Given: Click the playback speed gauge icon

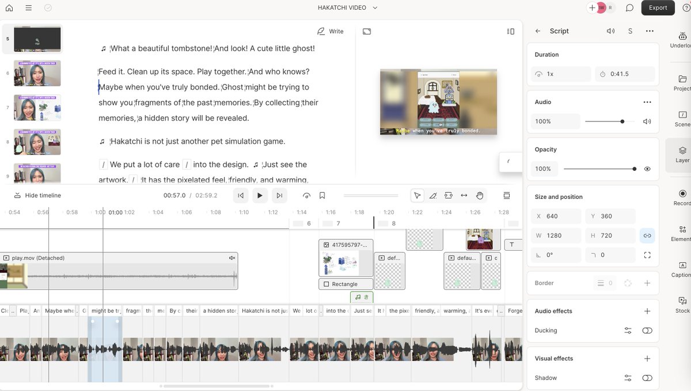Looking at the screenshot, I should click(x=306, y=195).
